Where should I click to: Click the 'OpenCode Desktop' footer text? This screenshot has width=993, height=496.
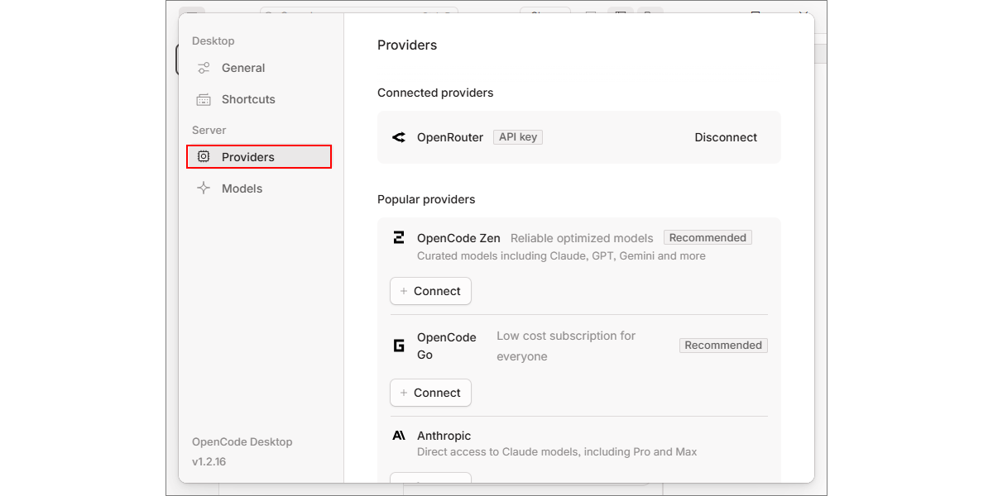(x=242, y=442)
